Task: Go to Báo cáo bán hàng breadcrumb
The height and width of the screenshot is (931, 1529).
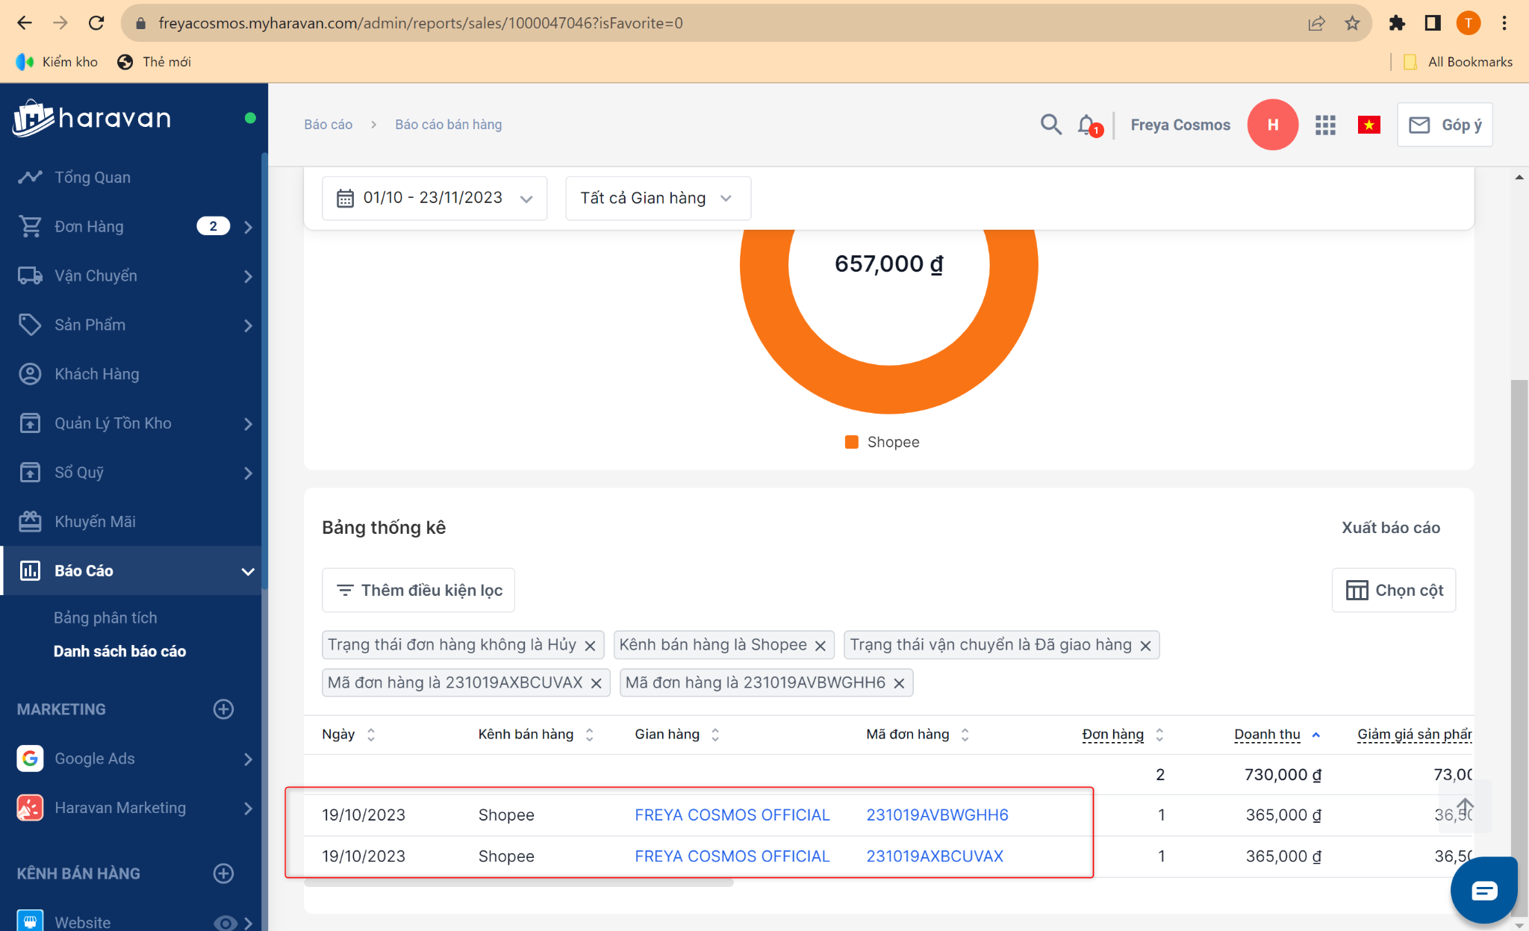Action: click(448, 125)
